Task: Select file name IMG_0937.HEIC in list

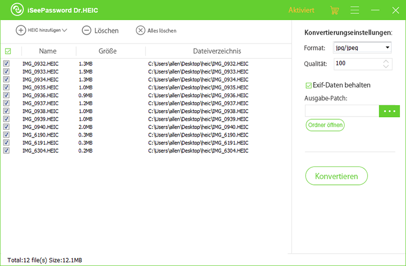Action: pyautogui.click(x=41, y=103)
